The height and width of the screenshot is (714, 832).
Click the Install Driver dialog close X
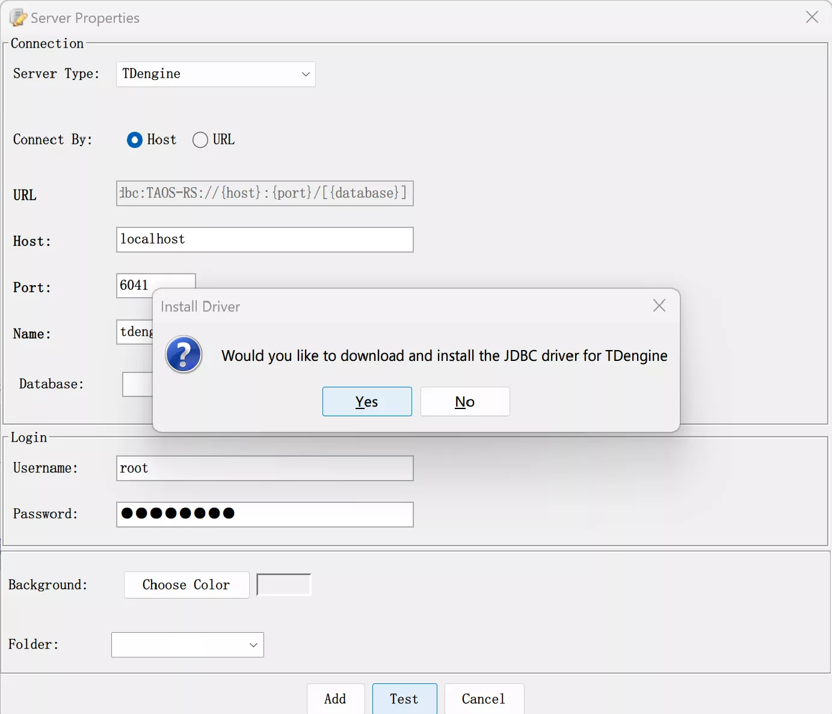coord(659,306)
